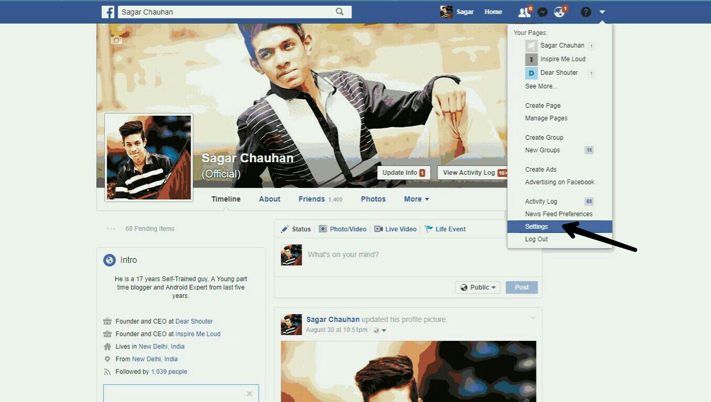Start the search with magnifying glass icon

pos(339,10)
